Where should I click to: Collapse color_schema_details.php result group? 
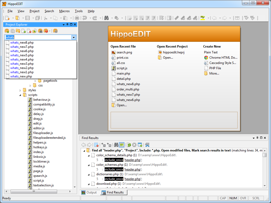click(x=89, y=155)
